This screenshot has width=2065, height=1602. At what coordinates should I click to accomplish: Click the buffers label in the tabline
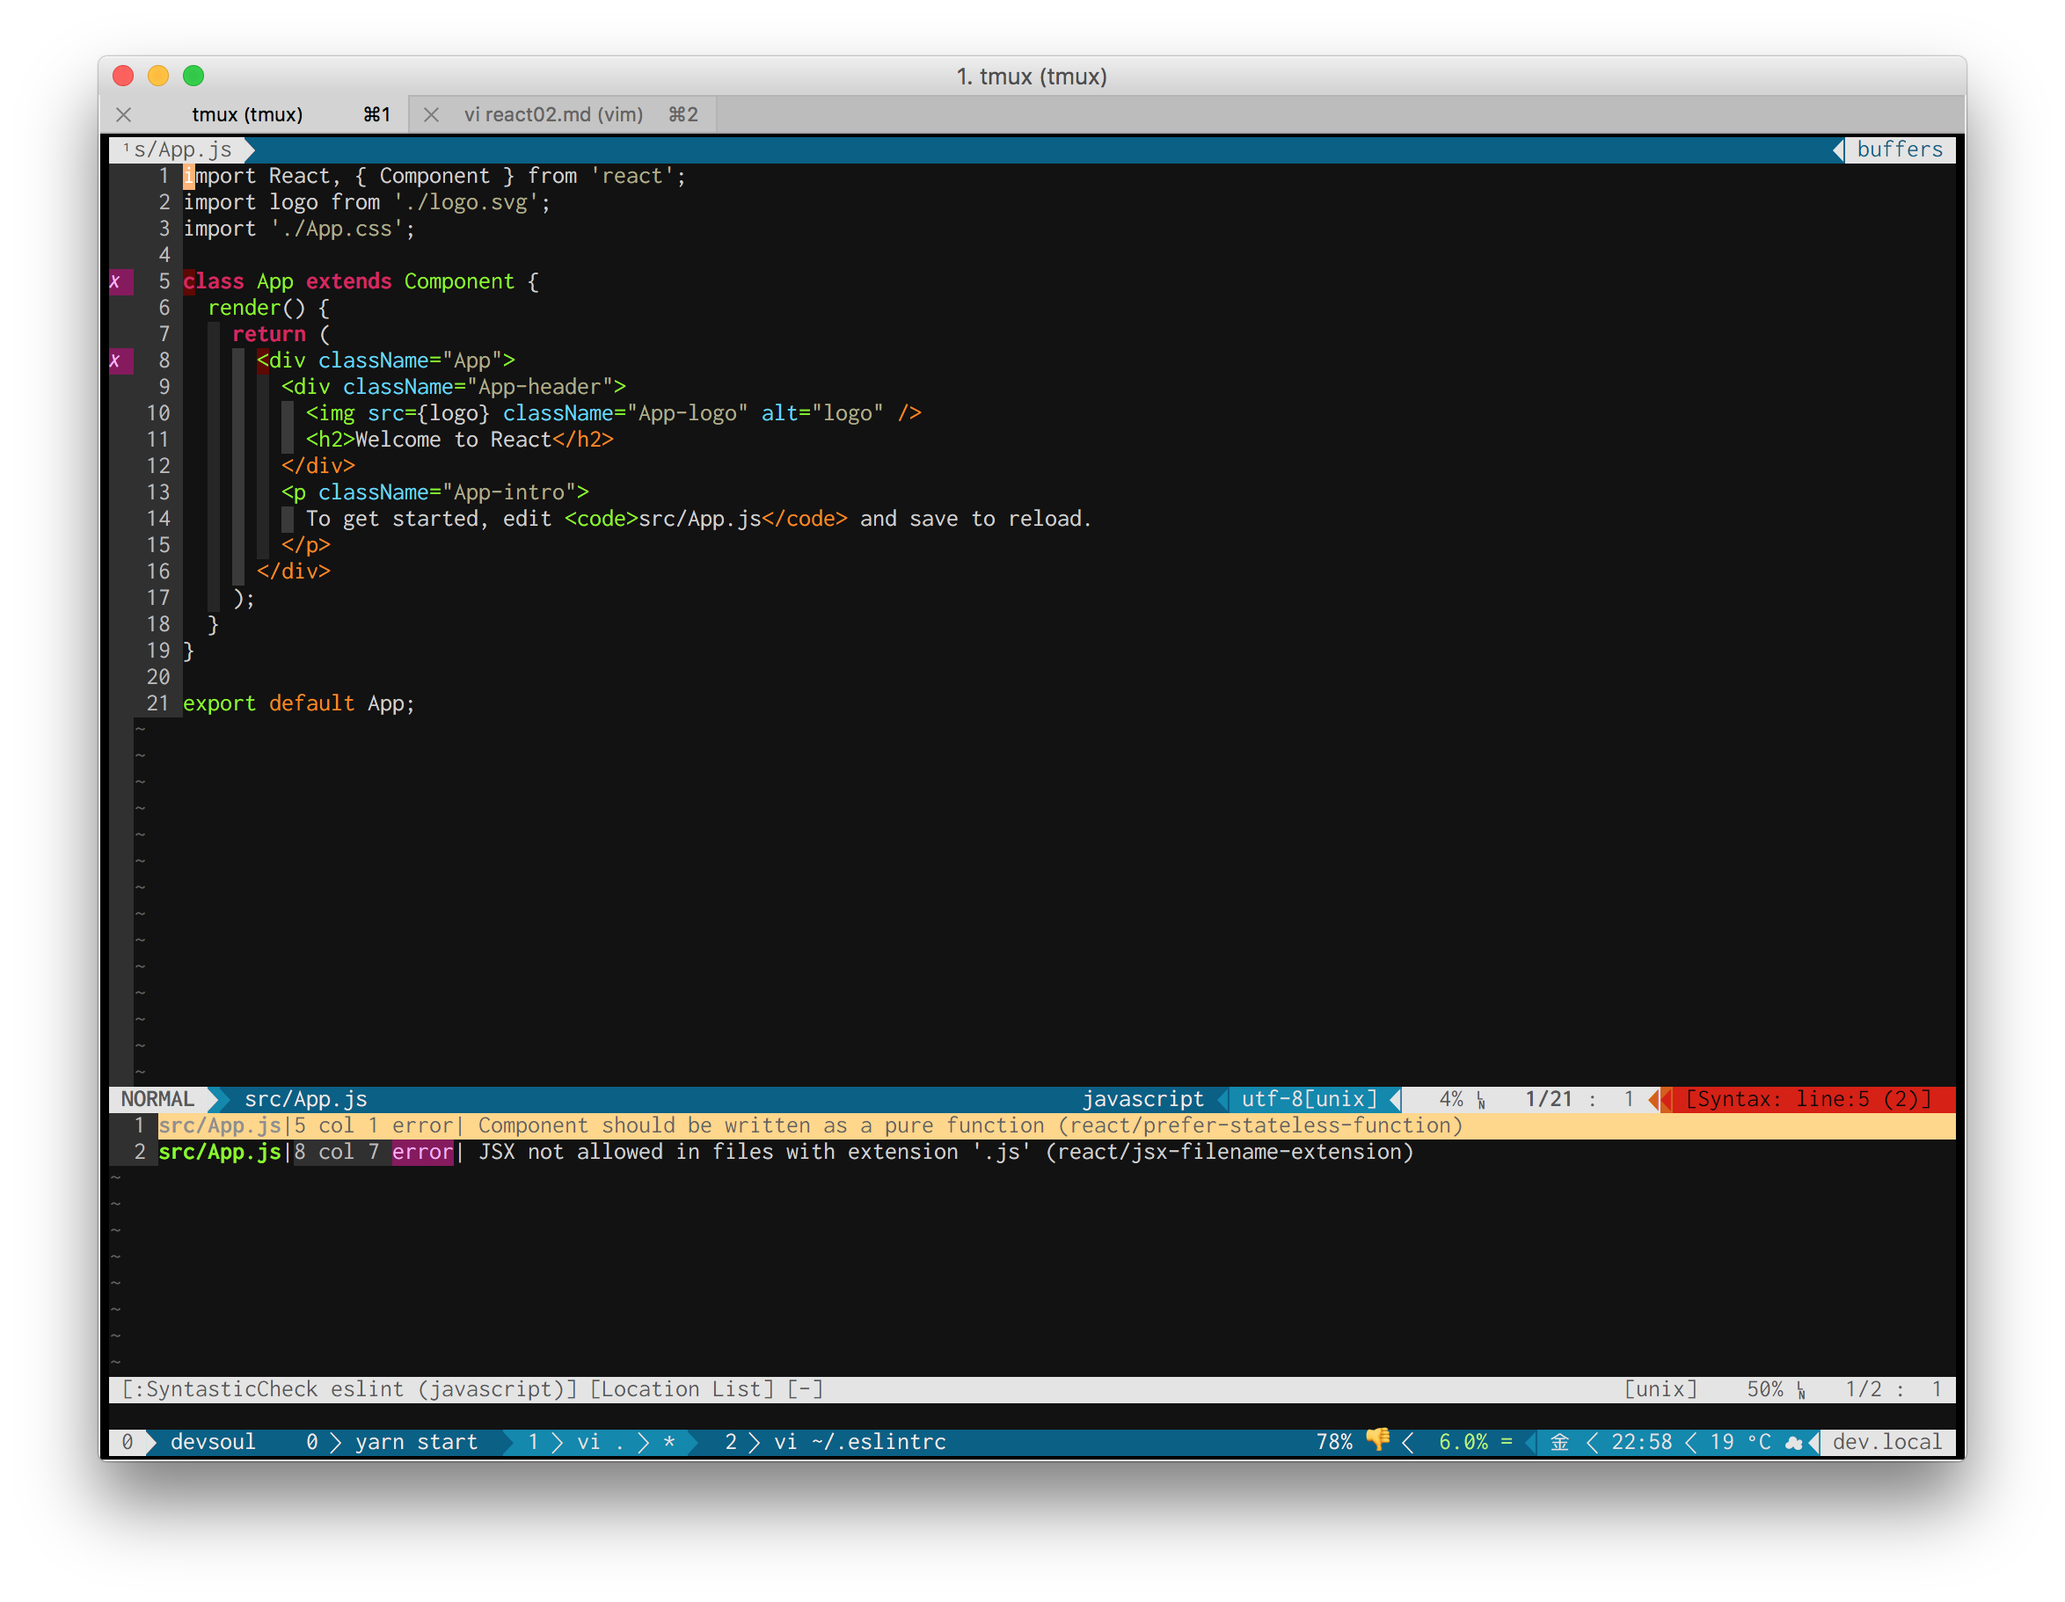tap(1899, 149)
